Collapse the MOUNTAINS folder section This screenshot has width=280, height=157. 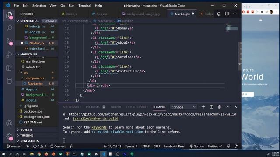(37, 54)
